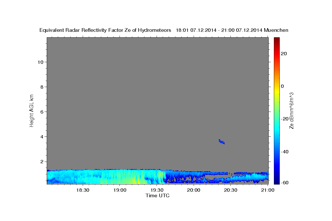Screen dimensions: 332x221
Task: Click the 19:00 time tick label
Action: click(x=120, y=190)
